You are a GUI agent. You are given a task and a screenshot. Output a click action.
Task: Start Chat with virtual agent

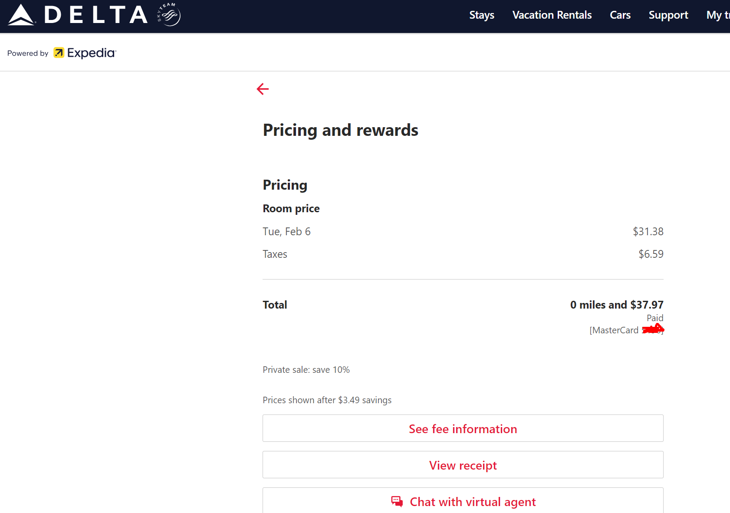tap(472, 502)
